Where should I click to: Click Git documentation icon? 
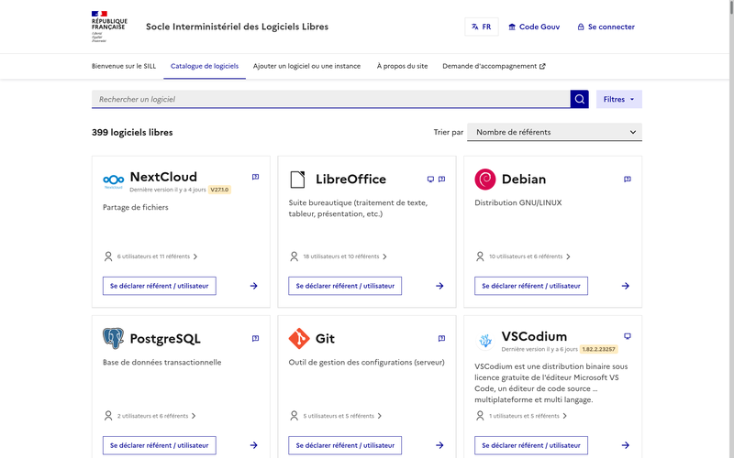coord(441,338)
